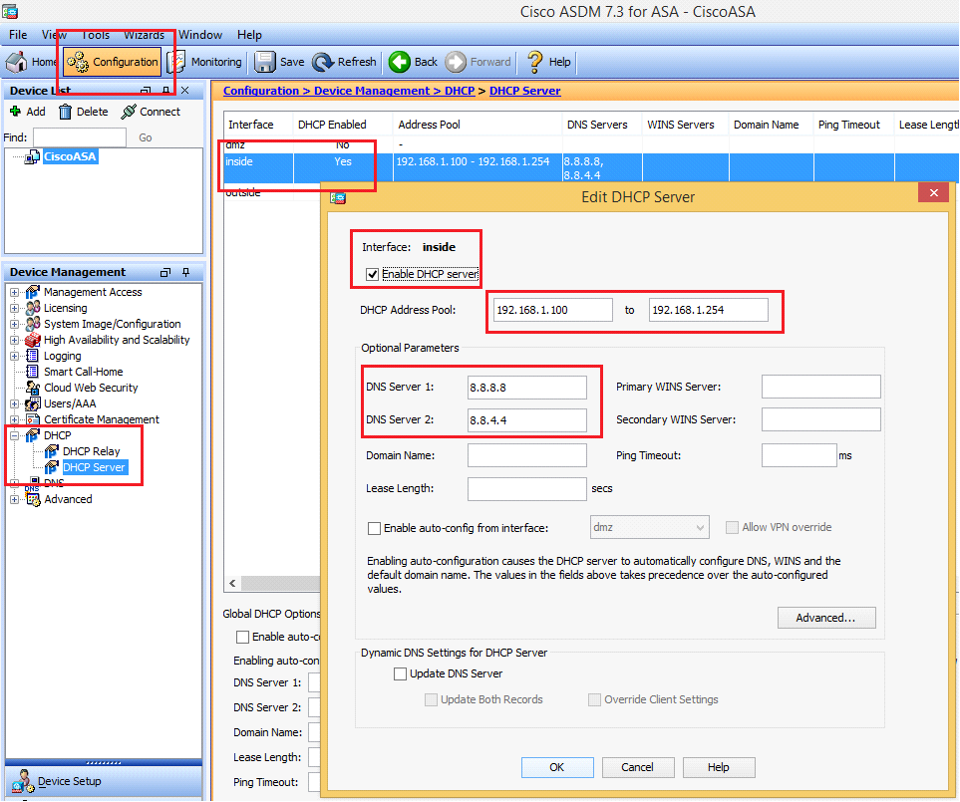
Task: Click Cancel in Edit DHCP Server
Action: coord(638,767)
